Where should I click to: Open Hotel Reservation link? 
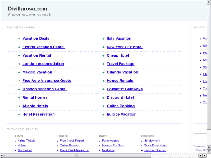39,115
